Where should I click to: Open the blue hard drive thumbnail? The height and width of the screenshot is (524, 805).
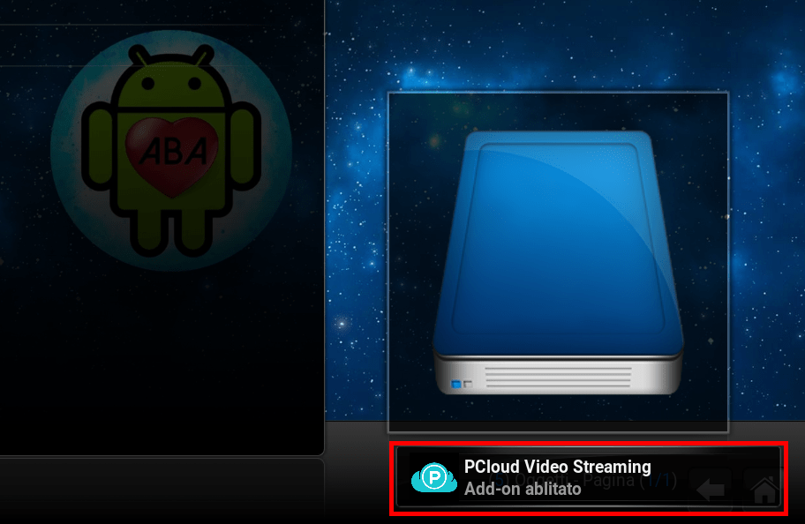click(x=558, y=262)
